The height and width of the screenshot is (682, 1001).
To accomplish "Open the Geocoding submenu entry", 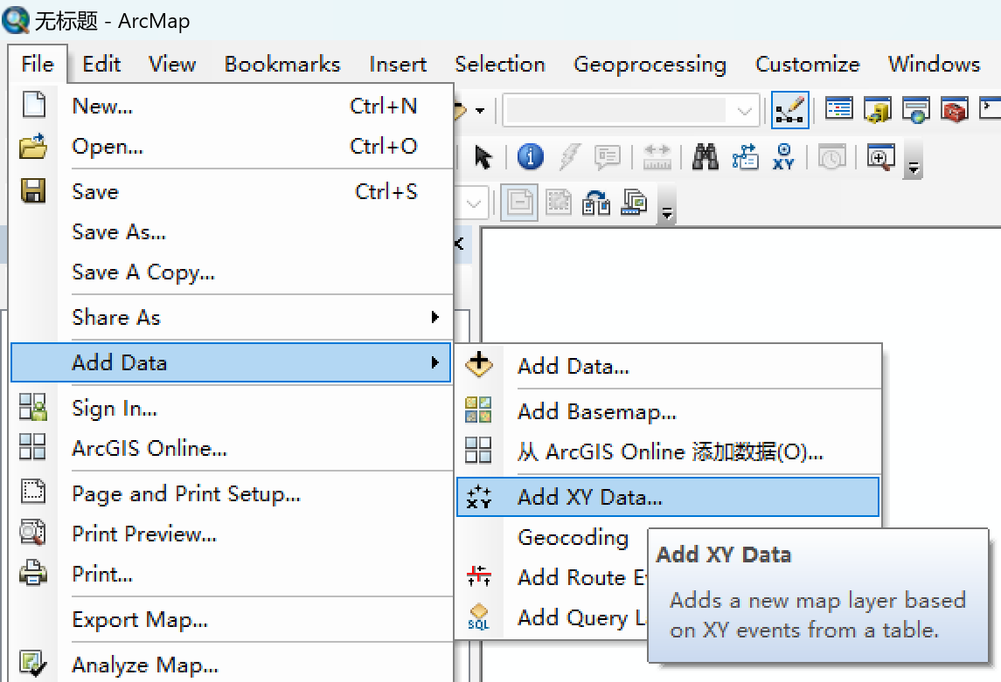I will [573, 537].
